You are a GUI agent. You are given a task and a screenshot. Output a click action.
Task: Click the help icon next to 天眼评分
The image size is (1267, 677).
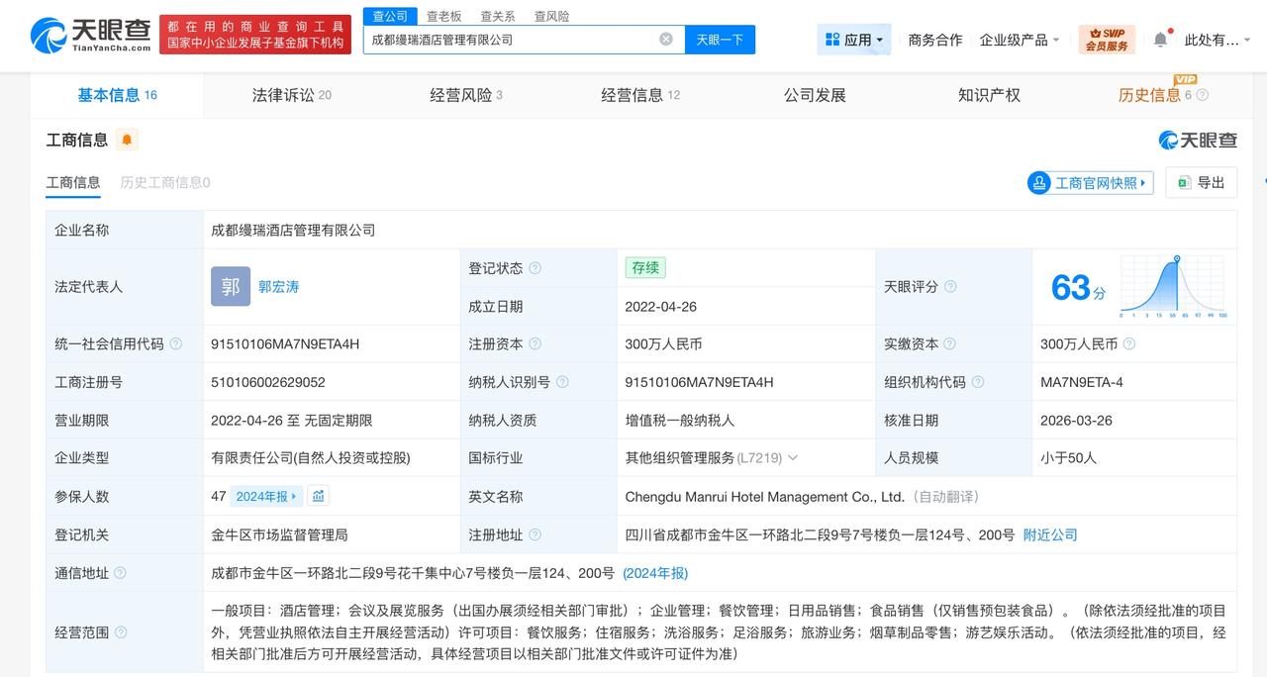pyautogui.click(x=952, y=286)
